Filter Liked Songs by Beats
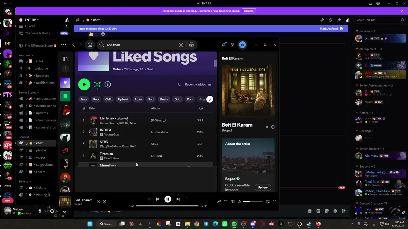 click(164, 99)
